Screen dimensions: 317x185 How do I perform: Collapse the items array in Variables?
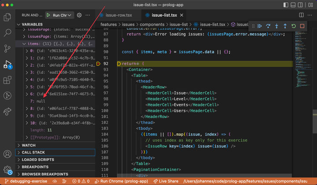coord(23,44)
